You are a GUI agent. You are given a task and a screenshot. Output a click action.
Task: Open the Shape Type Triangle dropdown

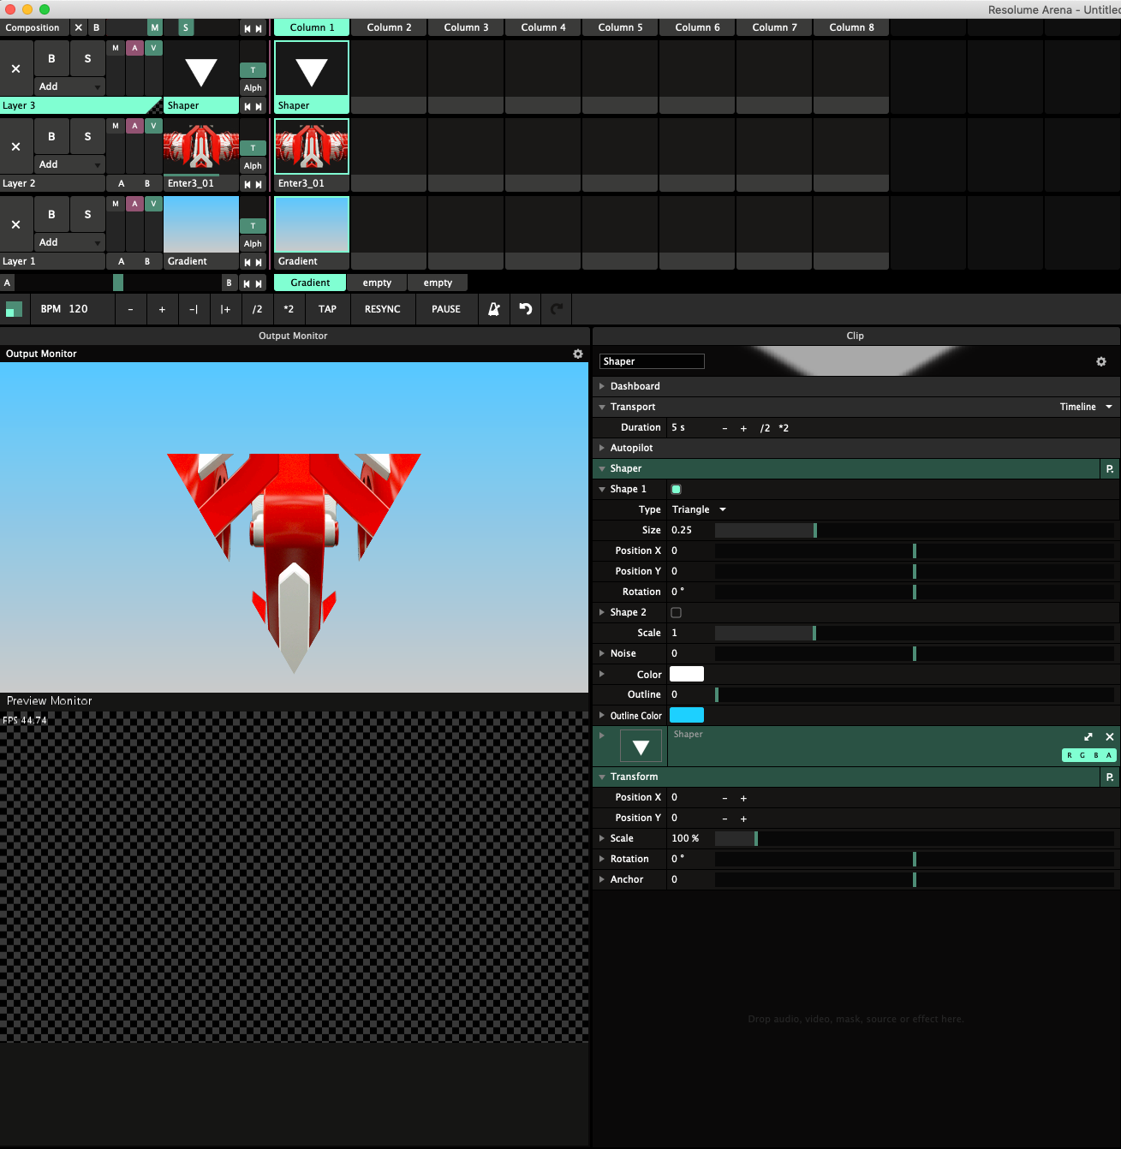click(x=699, y=509)
